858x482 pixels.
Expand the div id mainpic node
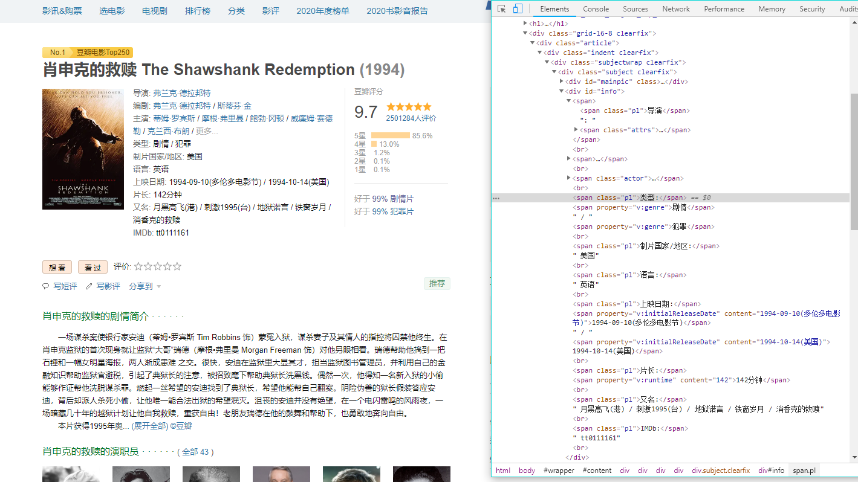(562, 82)
